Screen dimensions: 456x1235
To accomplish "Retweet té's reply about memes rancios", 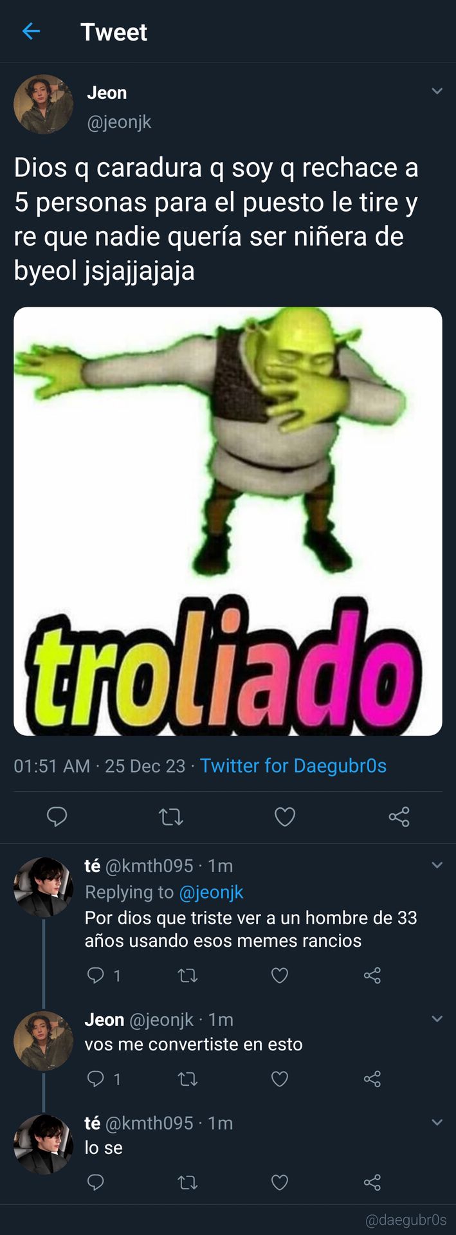I will [187, 976].
